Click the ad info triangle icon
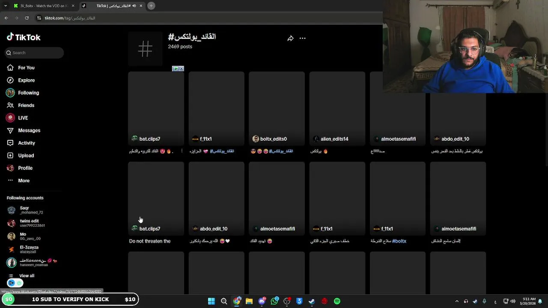Screen dimensions: 548x308 (x=176, y=68)
